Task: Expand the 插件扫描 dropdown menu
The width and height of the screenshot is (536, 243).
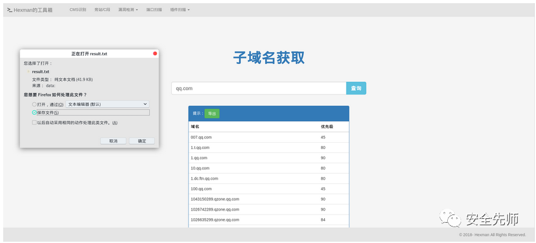Action: point(180,10)
